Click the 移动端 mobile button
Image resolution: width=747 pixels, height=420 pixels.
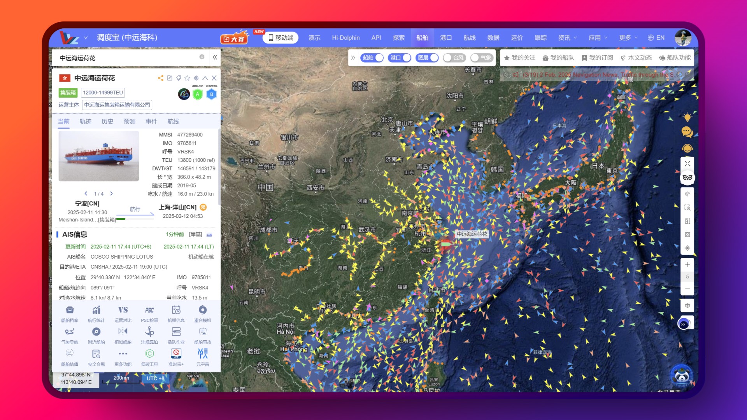click(x=281, y=38)
